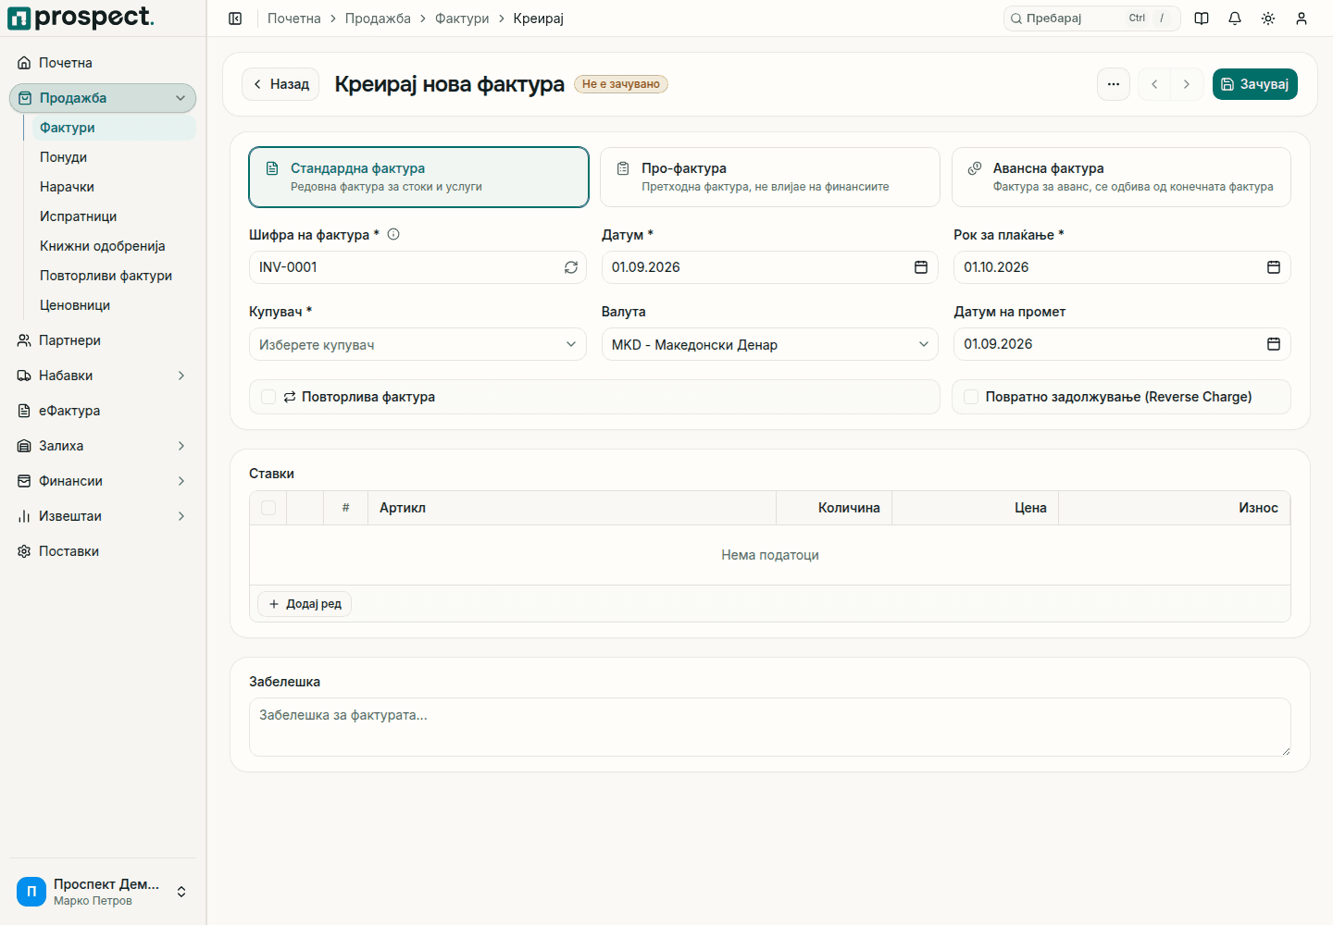Open Книжни одобренија submenu item
Screen dimensions: 1333x925
[x=114, y=246]
